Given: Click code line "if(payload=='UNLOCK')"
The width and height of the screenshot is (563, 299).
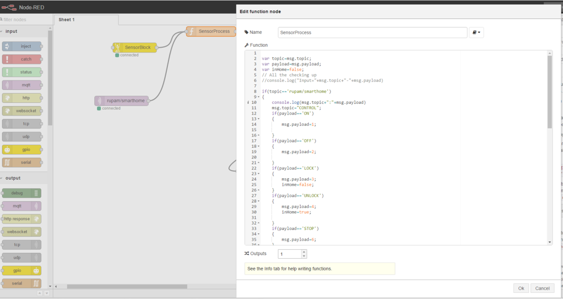Looking at the screenshot, I should (298, 196).
